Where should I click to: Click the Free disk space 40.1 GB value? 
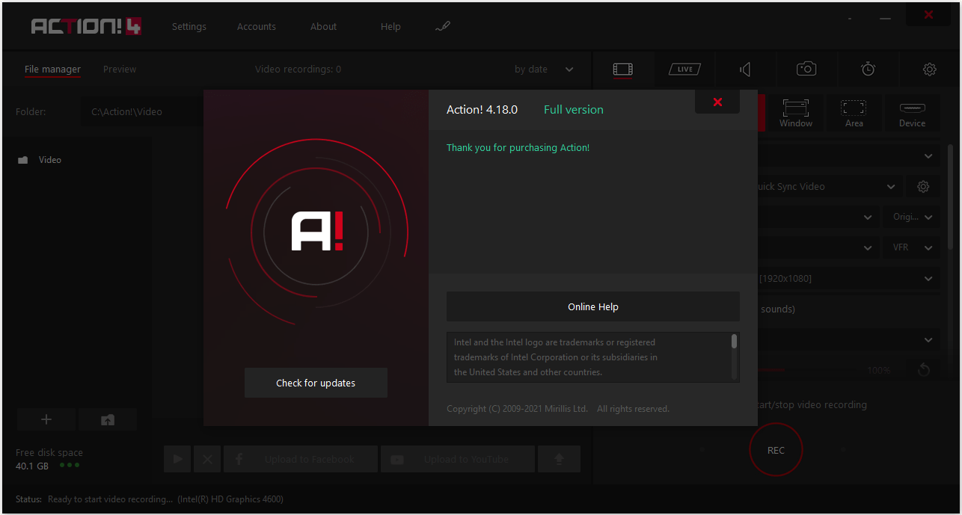[x=32, y=466]
